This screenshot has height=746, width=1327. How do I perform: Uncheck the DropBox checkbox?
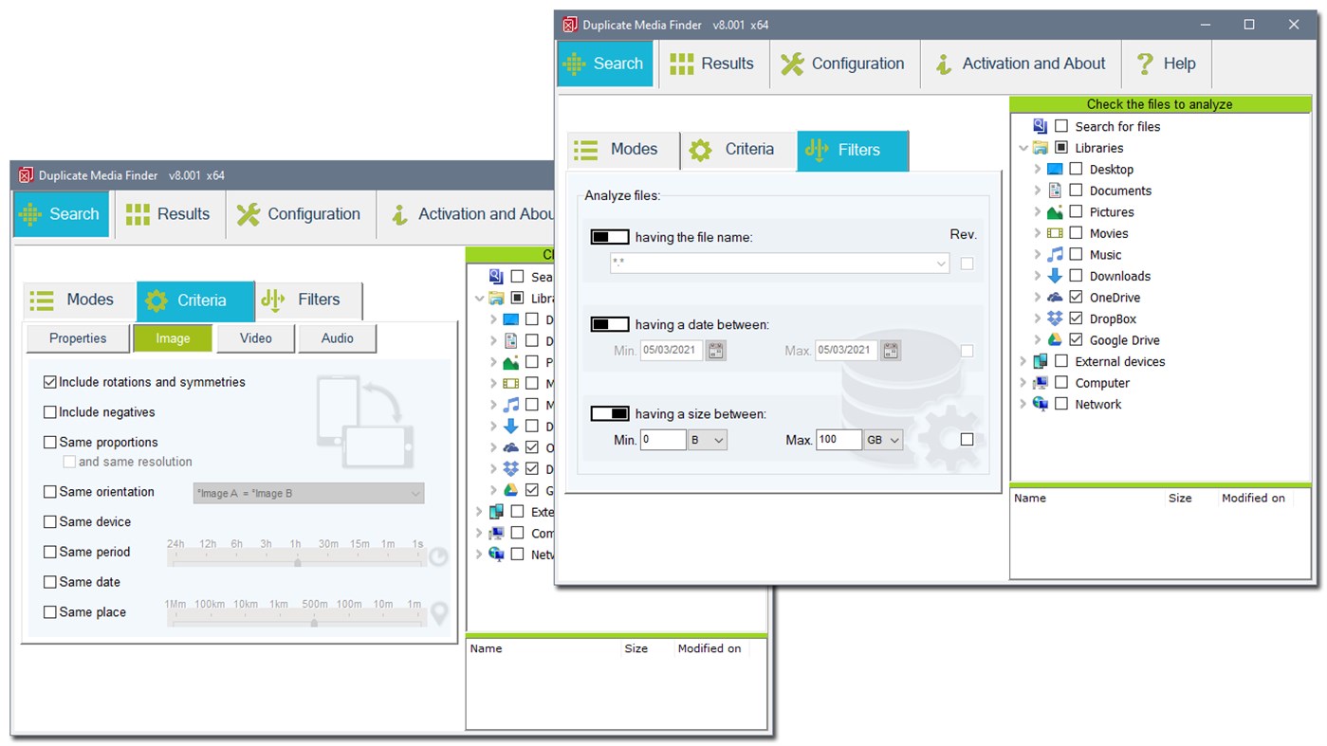click(1077, 318)
